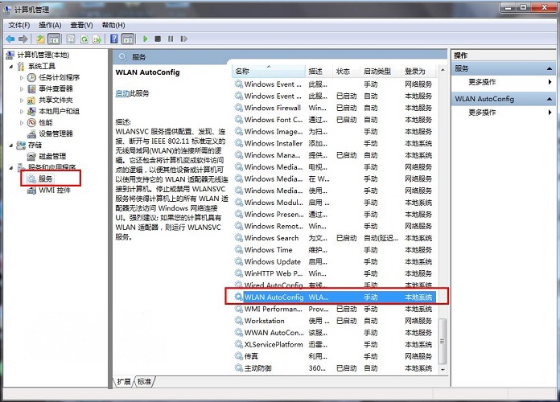Image resolution: width=560 pixels, height=402 pixels.
Task: Select 磁盘管理 in the tree
Action: click(x=47, y=156)
